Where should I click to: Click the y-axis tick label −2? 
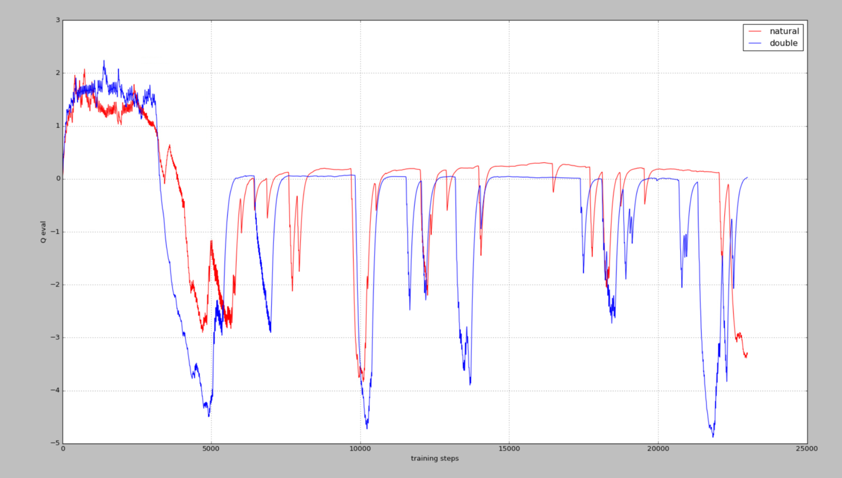click(x=56, y=285)
